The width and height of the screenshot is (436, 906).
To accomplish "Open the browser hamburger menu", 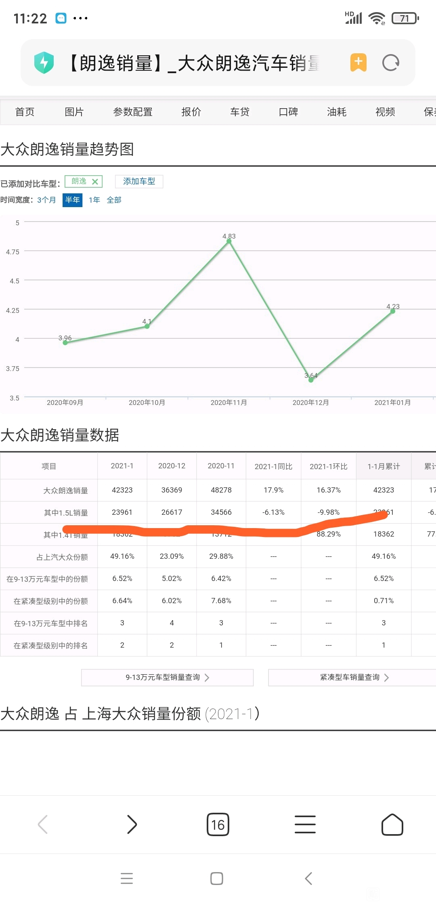I will tap(305, 824).
